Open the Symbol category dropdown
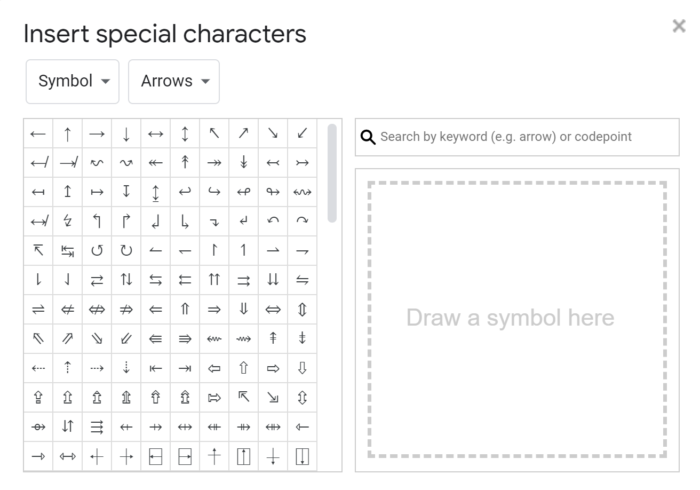This screenshot has height=490, width=700. tap(73, 82)
